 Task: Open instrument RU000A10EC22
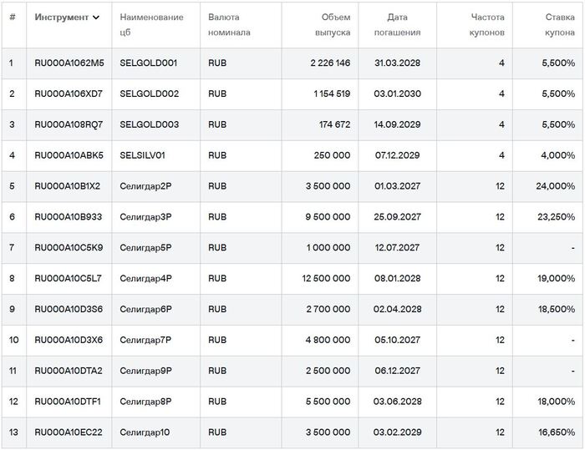point(69,432)
